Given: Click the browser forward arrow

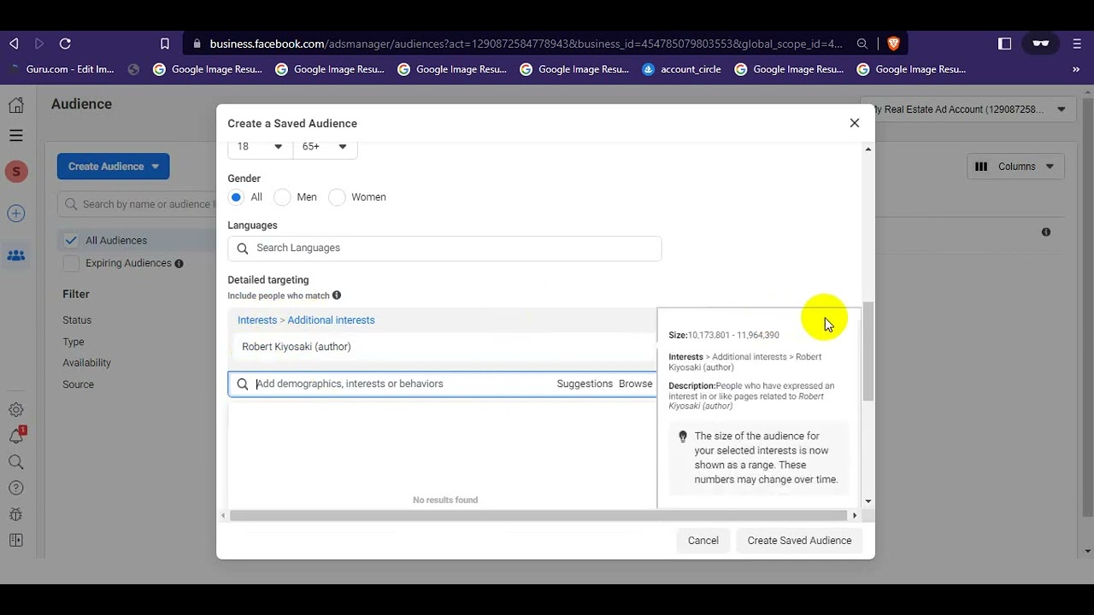Looking at the screenshot, I should [x=39, y=44].
